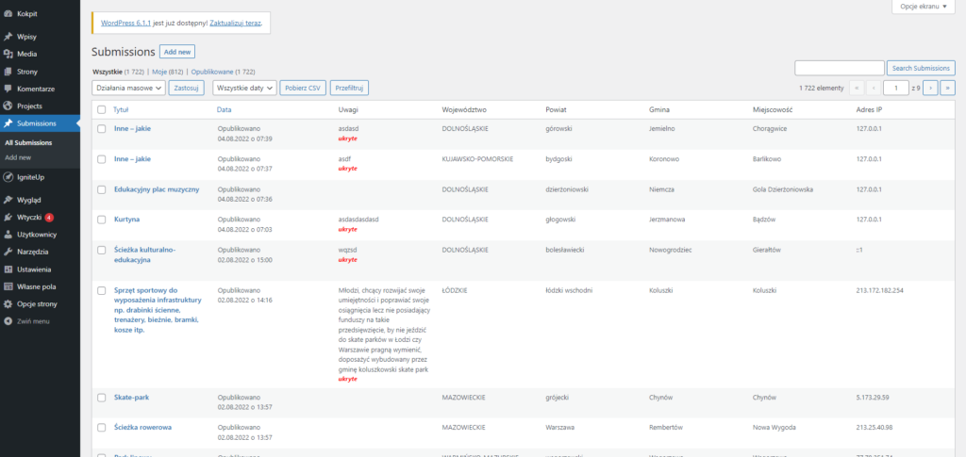Viewport: 966px width, 457px height.
Task: Click the Submissions pin icon in sidebar
Action: 8,123
